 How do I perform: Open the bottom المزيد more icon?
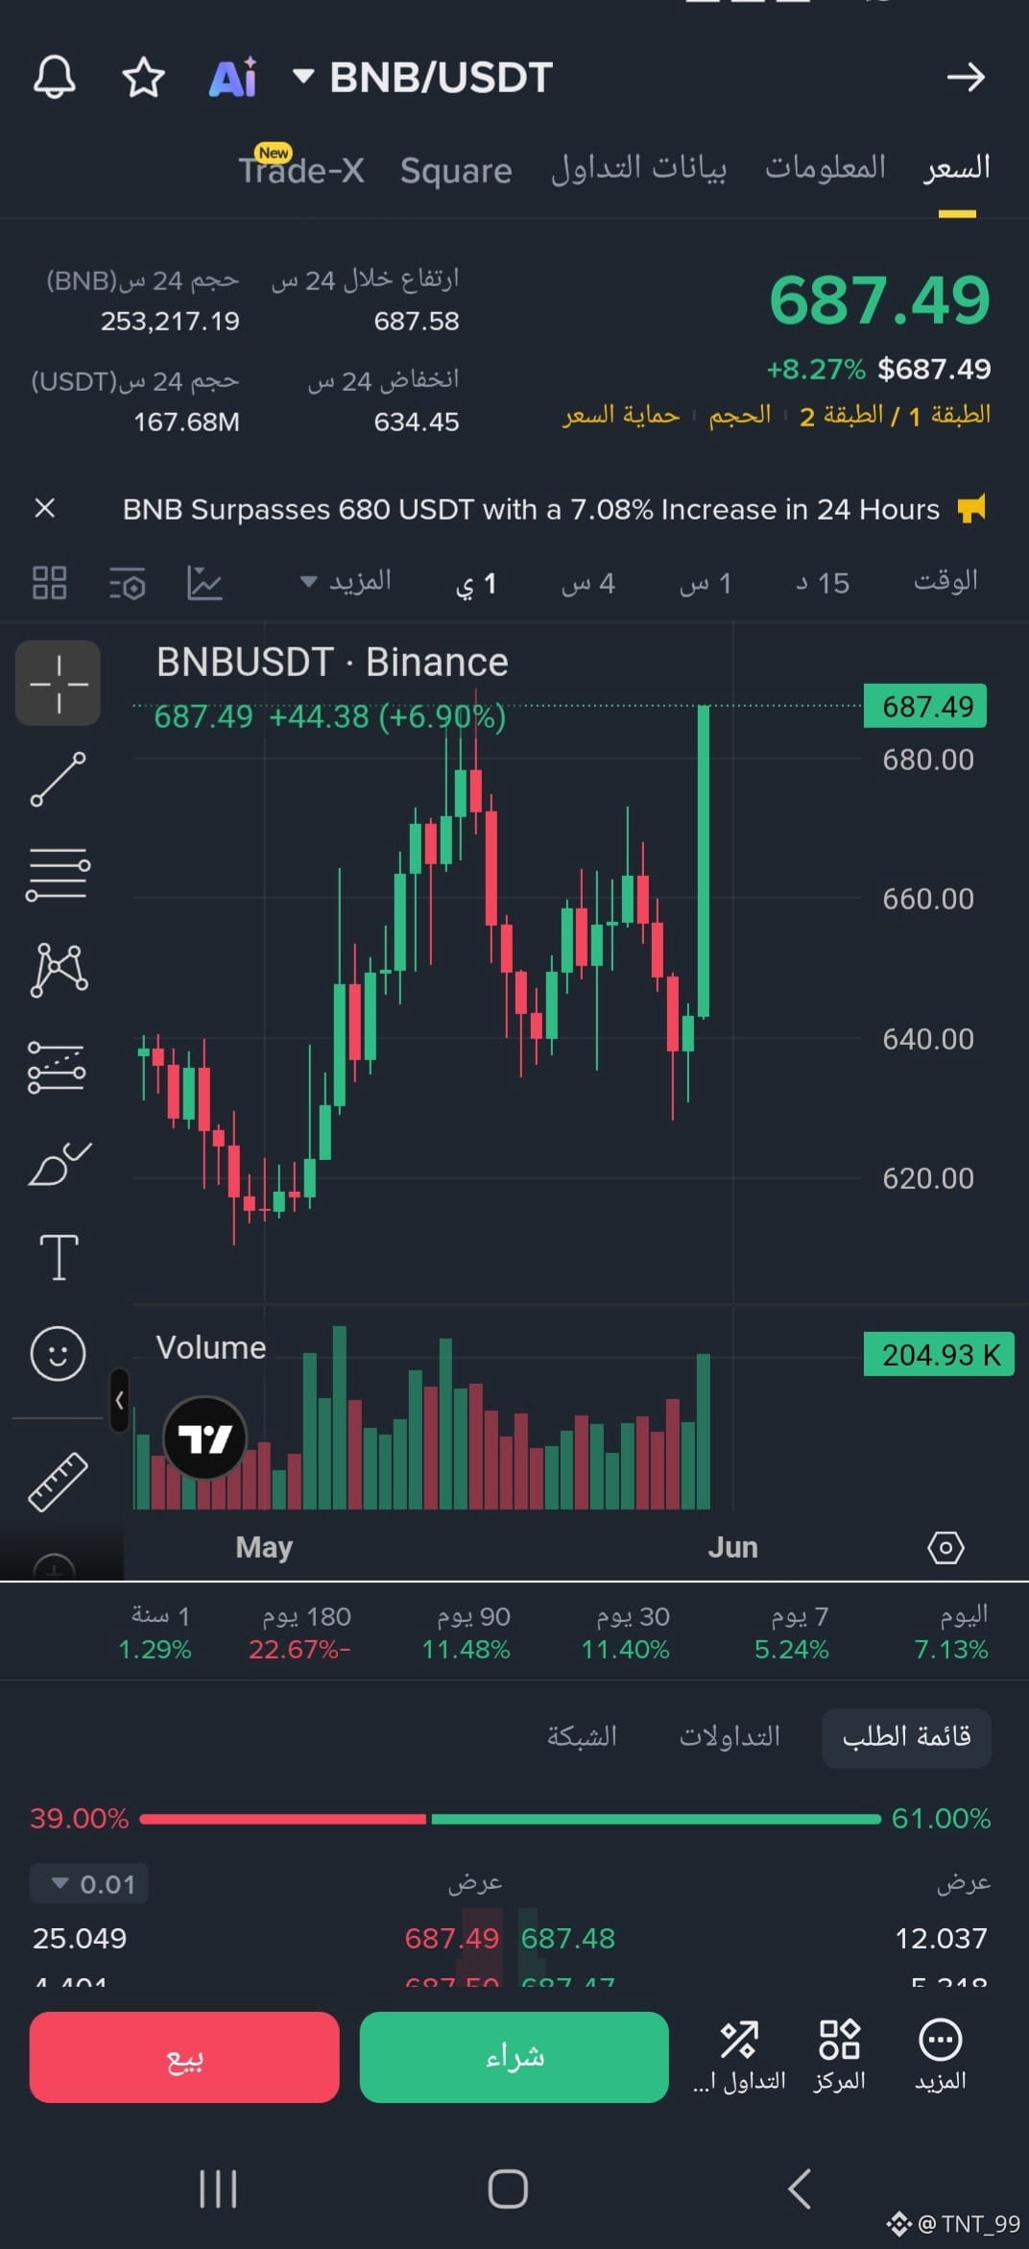pyautogui.click(x=941, y=2056)
